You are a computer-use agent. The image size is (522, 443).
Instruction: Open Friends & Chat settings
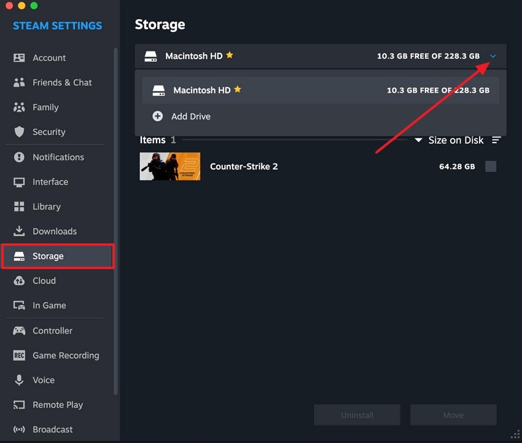click(x=58, y=82)
